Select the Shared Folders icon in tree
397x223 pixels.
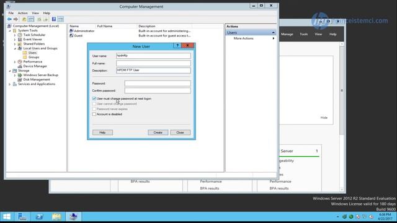click(x=20, y=44)
